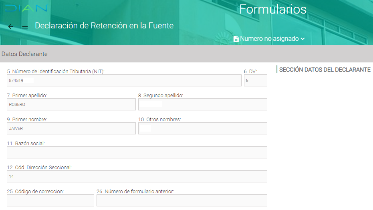Click the Otros nombres field
The image size is (373, 210).
coord(202,128)
